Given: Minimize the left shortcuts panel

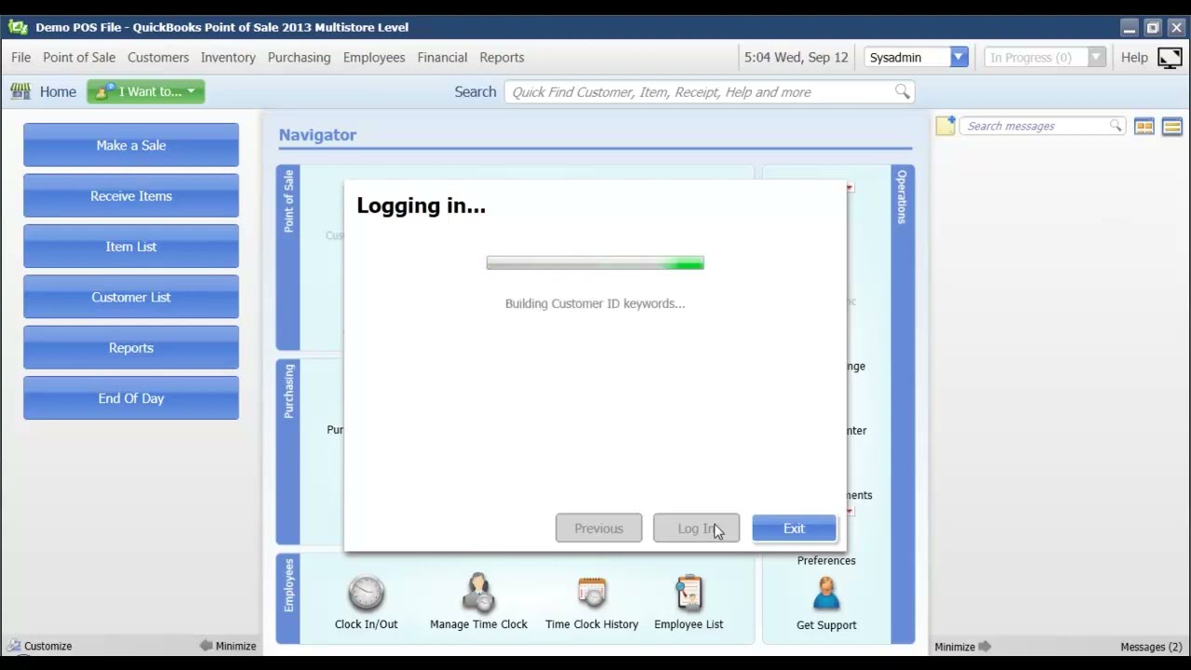Looking at the screenshot, I should (x=228, y=646).
